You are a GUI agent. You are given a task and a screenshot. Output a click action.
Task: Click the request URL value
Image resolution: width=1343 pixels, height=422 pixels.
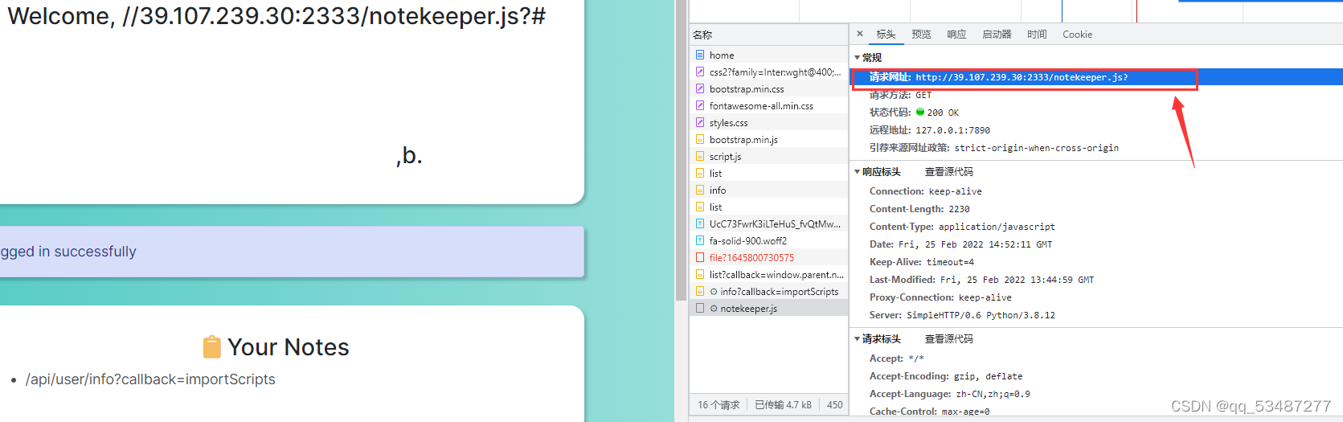1022,78
